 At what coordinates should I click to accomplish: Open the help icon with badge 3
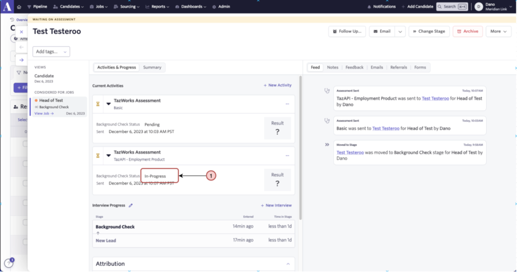9,263
